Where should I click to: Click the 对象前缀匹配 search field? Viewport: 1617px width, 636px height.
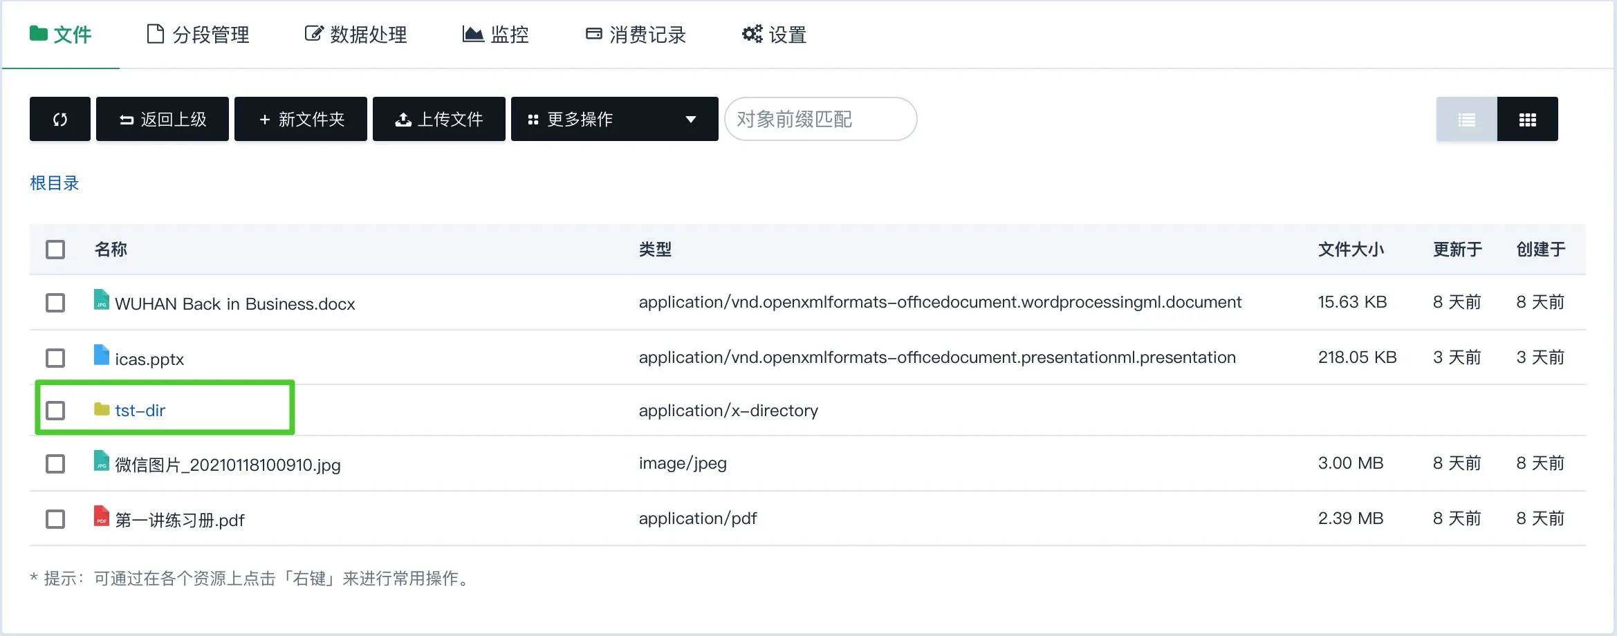pyautogui.click(x=820, y=119)
